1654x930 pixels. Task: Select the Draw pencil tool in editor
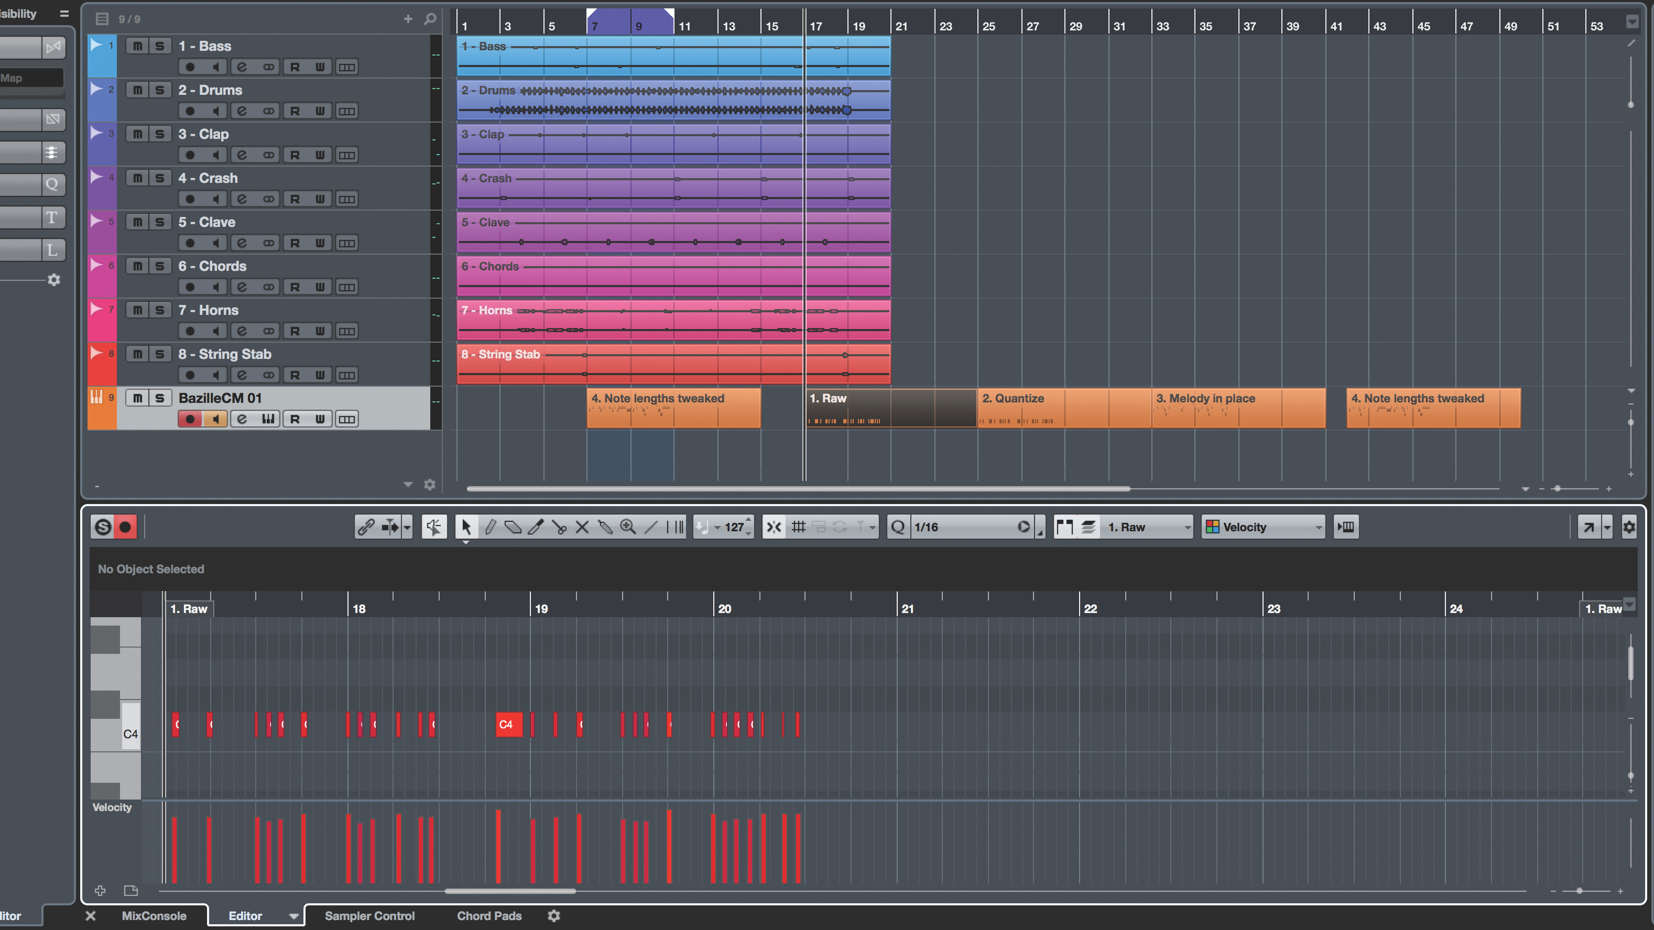(x=490, y=527)
